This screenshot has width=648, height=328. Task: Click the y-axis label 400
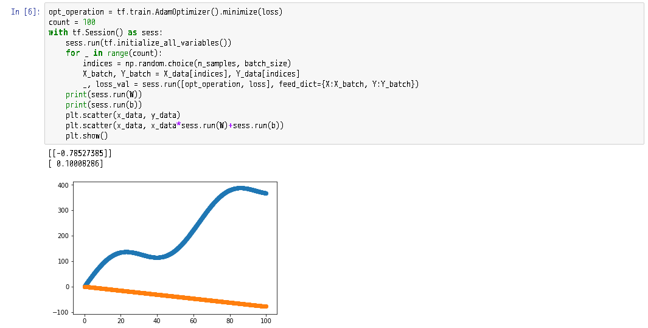click(63, 185)
